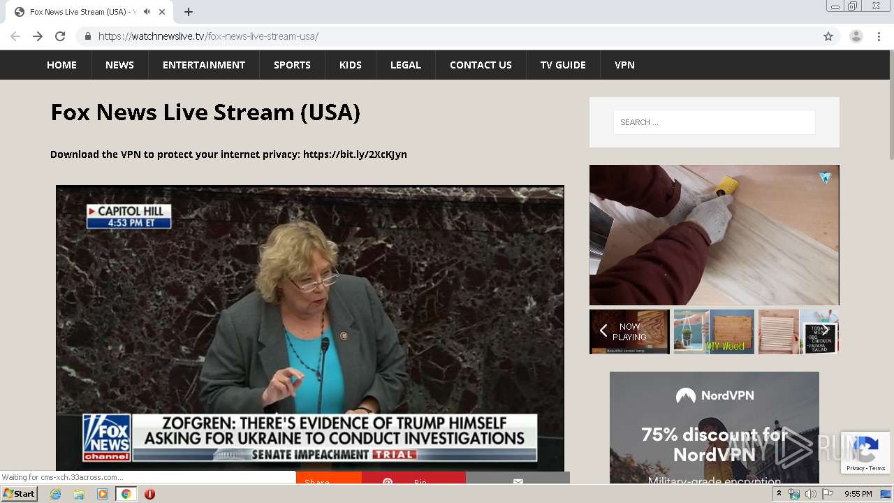Open LEGAL menu item
This screenshot has width=894, height=503.
click(406, 65)
